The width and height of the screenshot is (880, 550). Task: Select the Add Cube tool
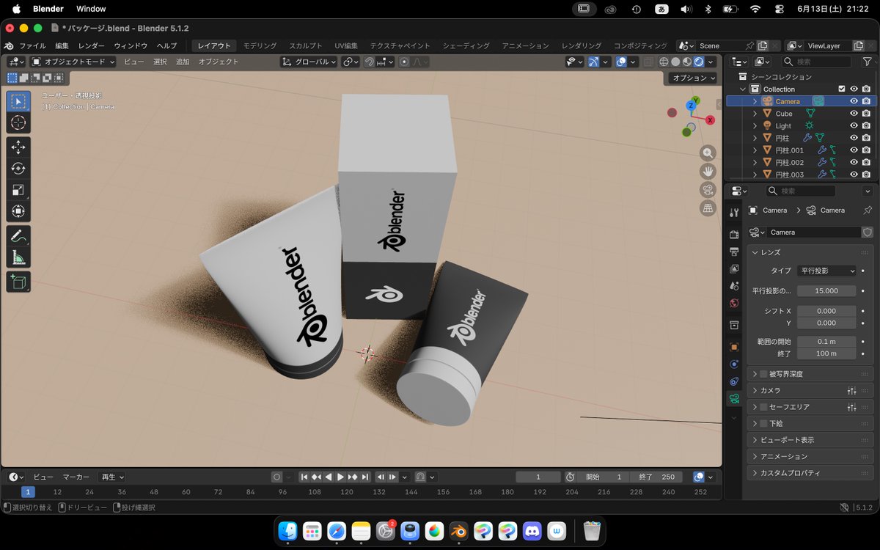click(18, 282)
